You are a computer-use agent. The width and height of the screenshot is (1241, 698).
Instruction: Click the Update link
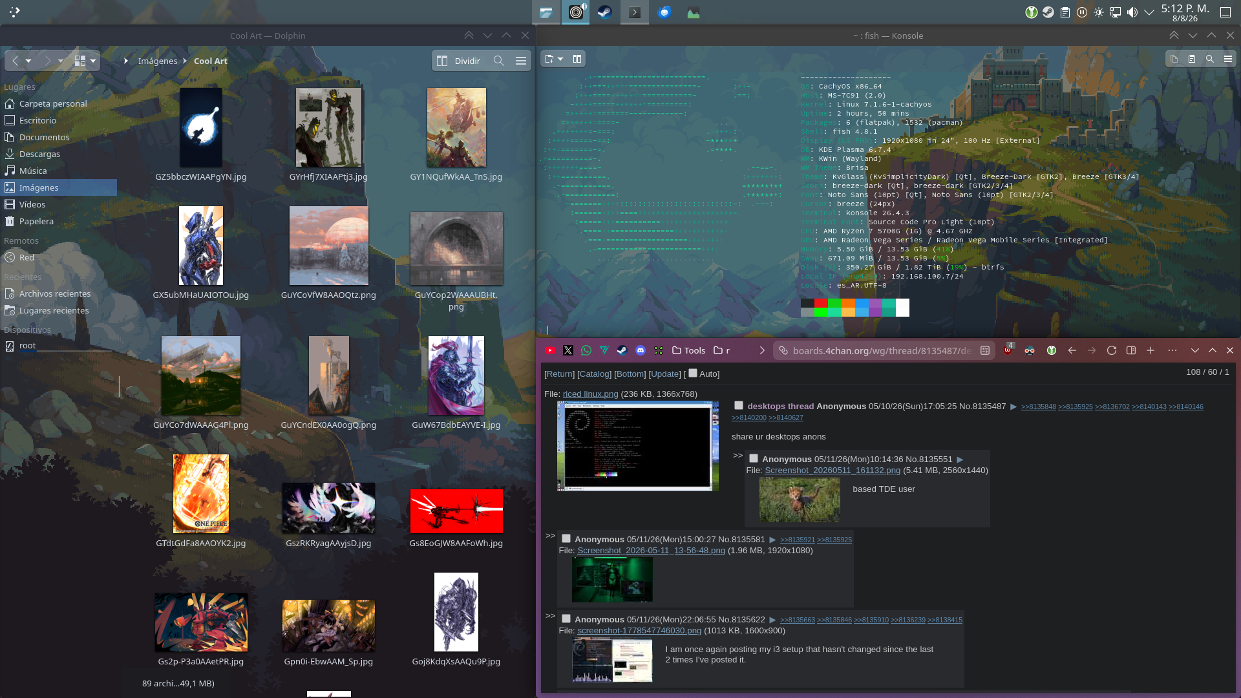[665, 374]
